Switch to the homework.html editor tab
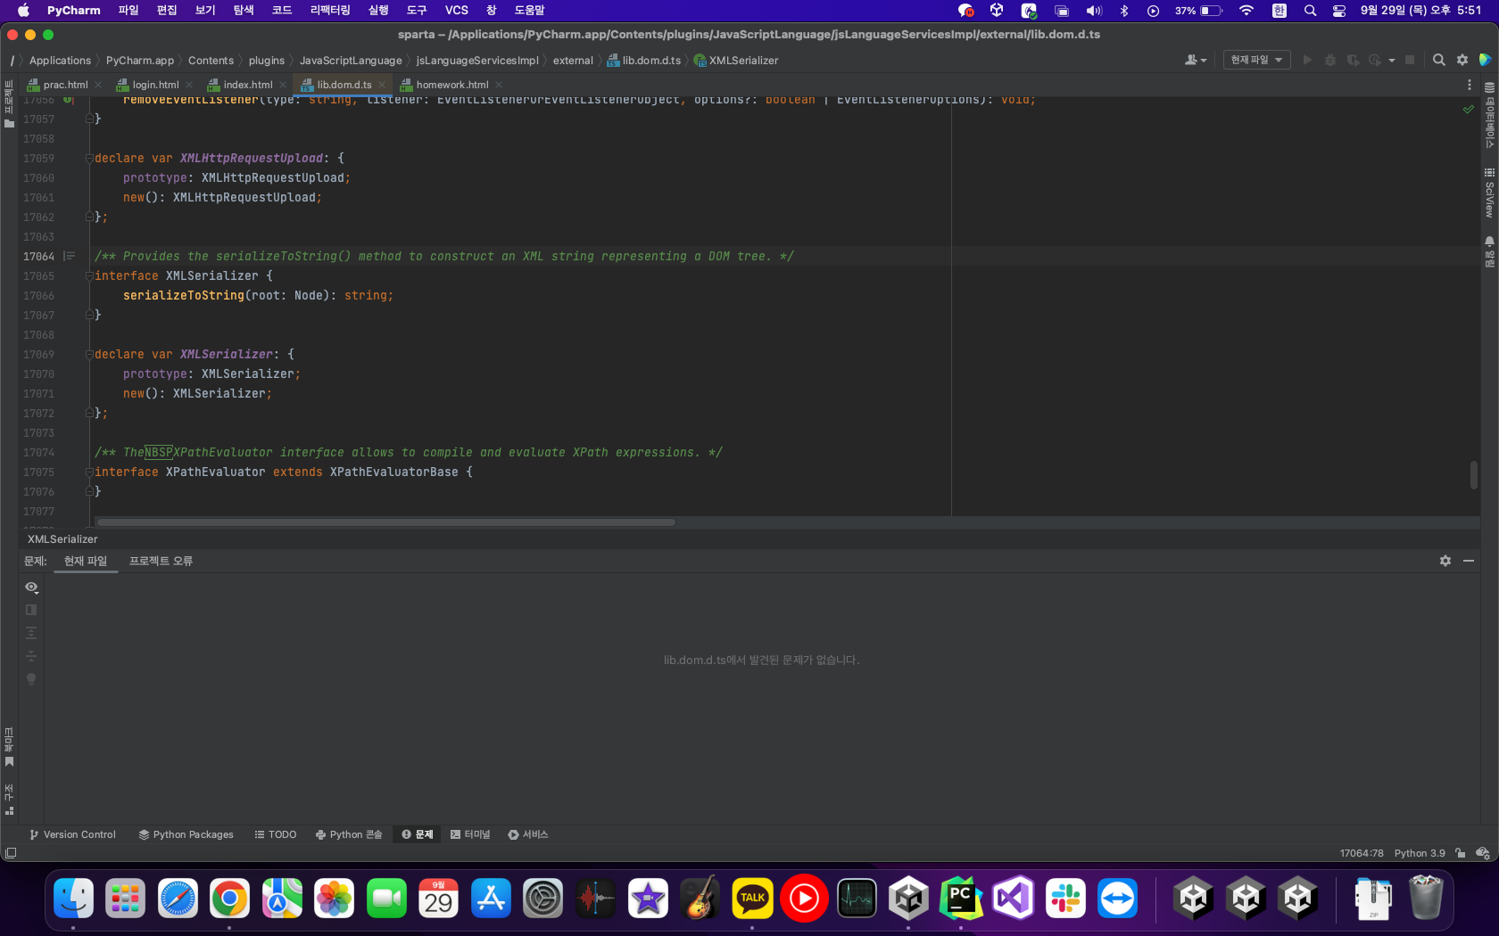Image resolution: width=1499 pixels, height=936 pixels. (x=452, y=85)
